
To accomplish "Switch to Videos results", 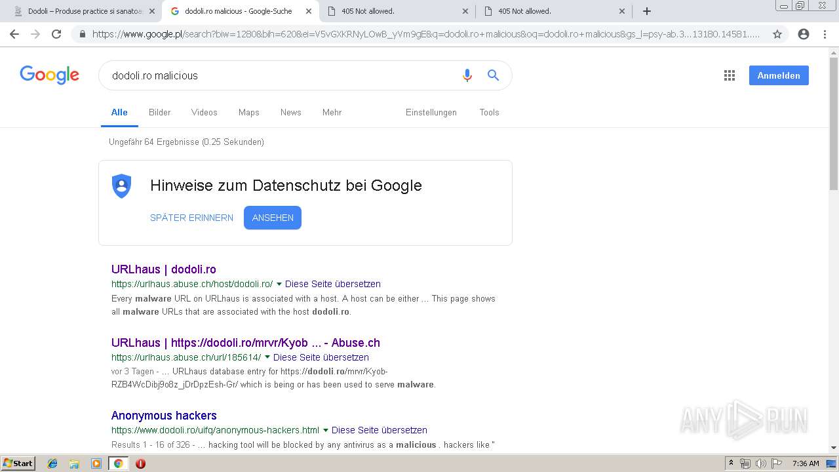I will pos(204,112).
